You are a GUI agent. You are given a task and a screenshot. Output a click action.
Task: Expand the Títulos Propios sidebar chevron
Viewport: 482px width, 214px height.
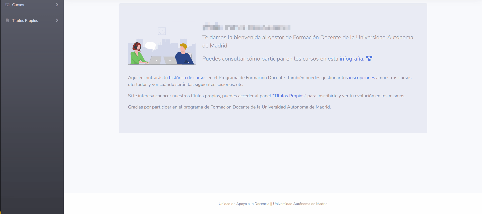click(x=57, y=21)
